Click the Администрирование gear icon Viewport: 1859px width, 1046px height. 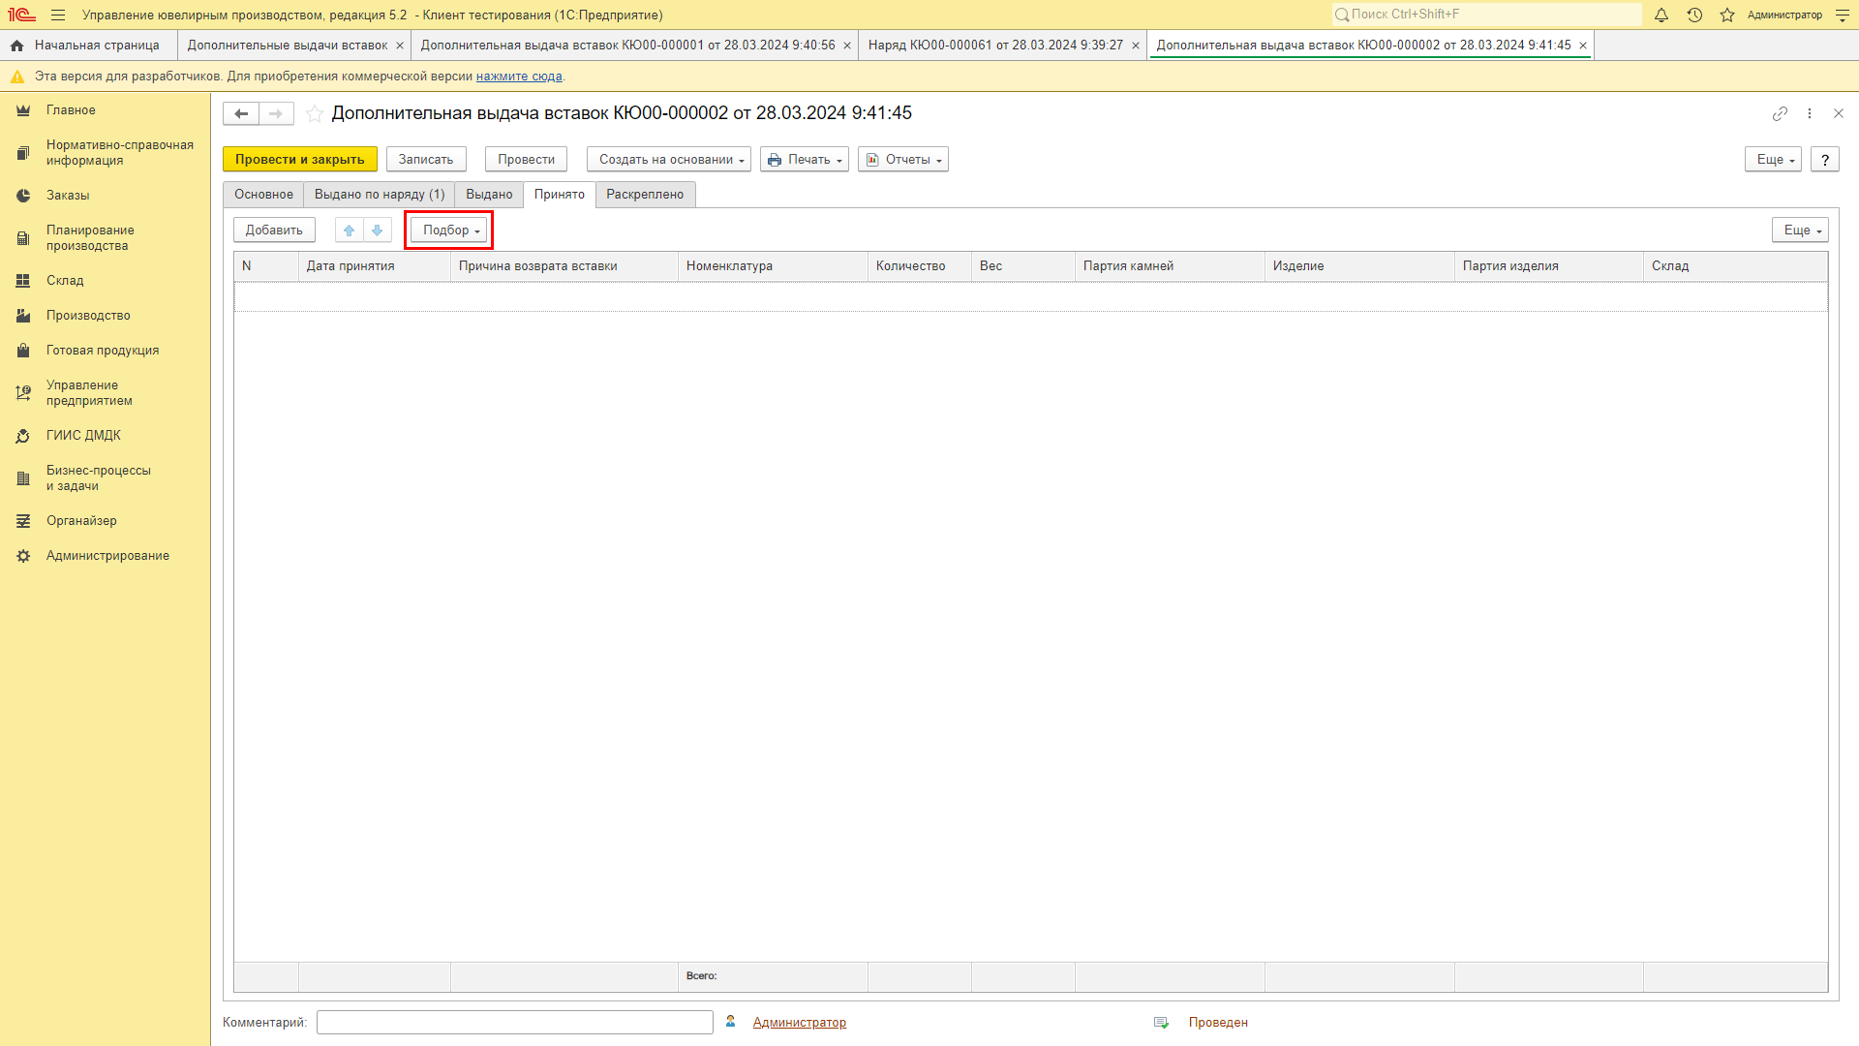[23, 556]
